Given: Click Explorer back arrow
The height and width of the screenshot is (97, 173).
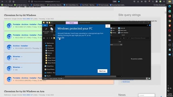Looking at the screenshot, I should click(44, 38).
